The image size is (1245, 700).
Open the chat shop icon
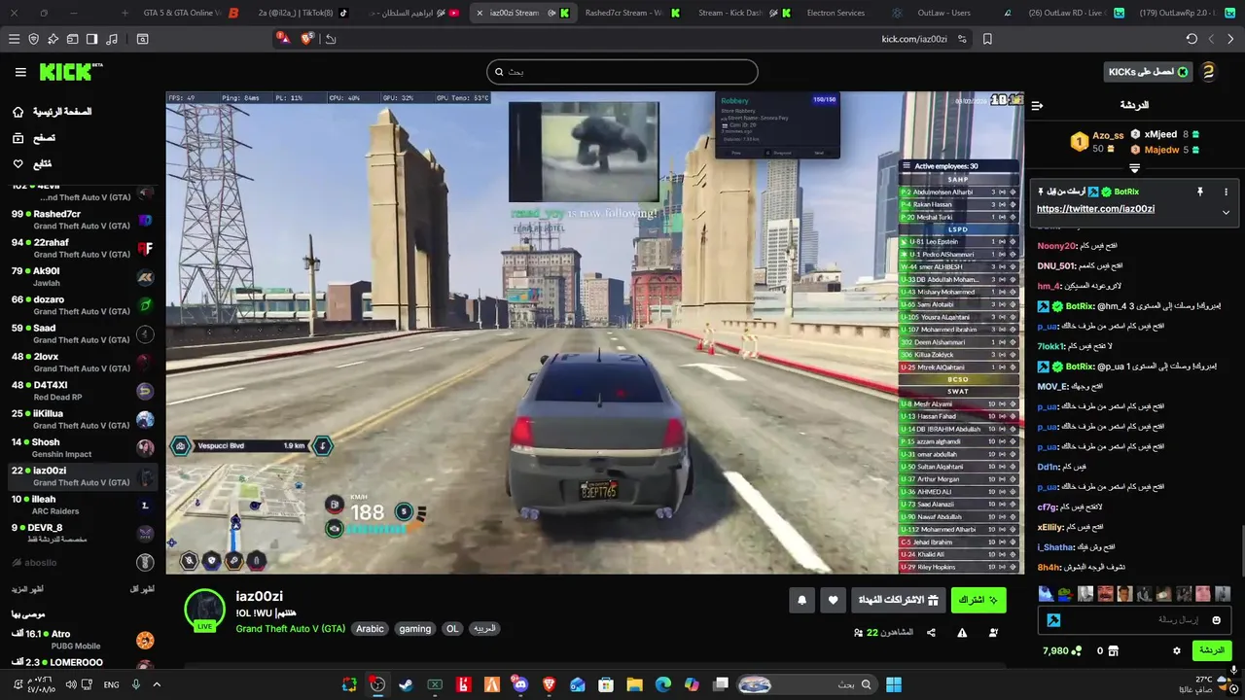tap(1114, 650)
